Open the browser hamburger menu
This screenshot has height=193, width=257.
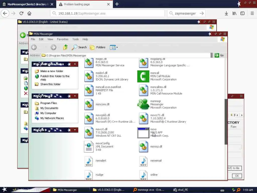252,14
